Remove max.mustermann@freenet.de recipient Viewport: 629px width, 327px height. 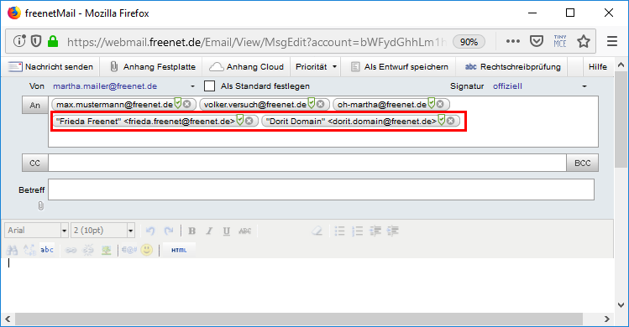[x=187, y=104]
